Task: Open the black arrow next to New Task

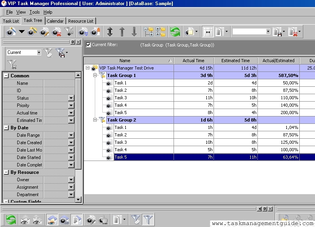Action: [22, 32]
